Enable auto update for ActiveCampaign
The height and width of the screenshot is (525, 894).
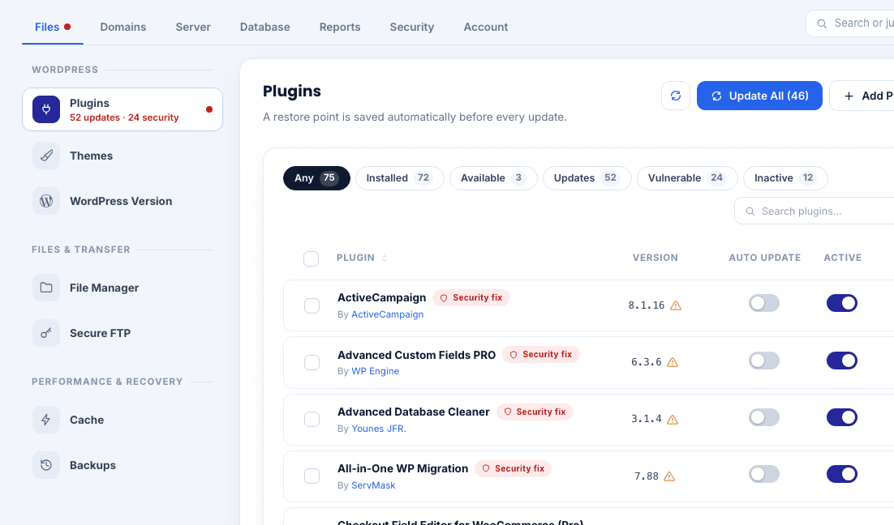click(764, 304)
